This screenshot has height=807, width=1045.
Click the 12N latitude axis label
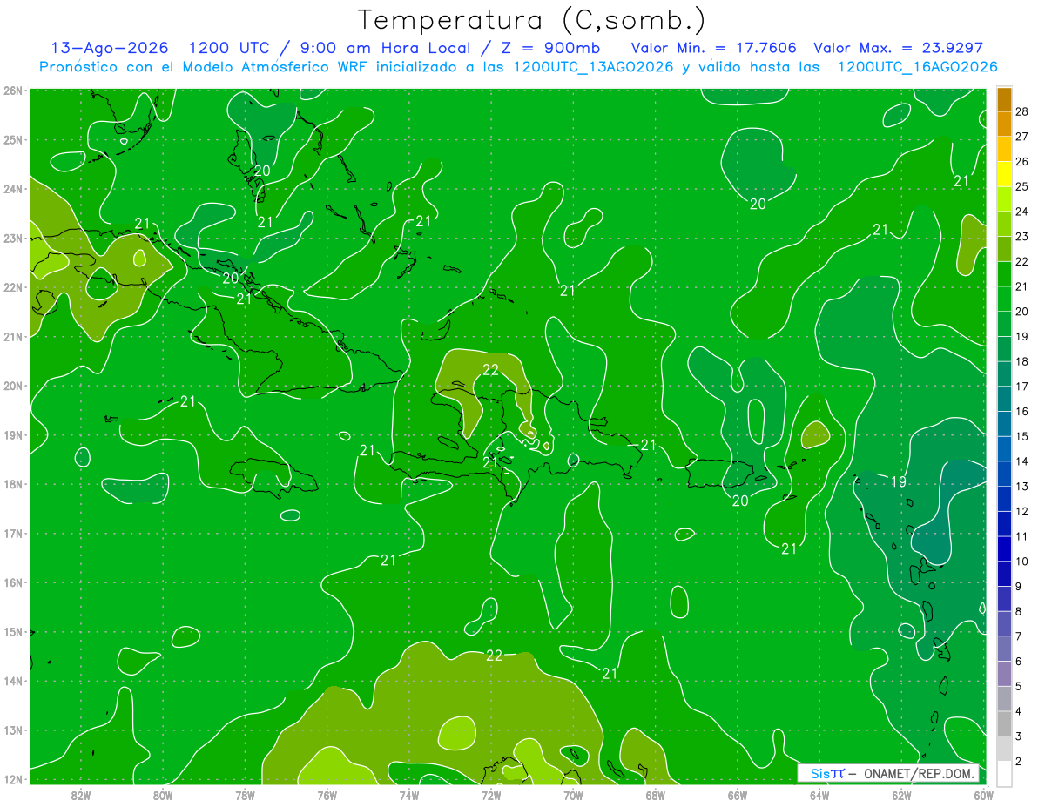point(13,779)
